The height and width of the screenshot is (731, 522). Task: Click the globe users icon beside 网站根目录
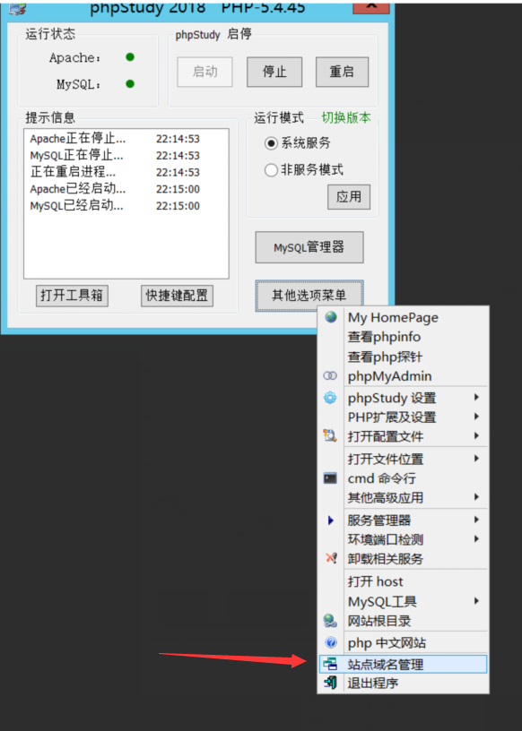(330, 621)
